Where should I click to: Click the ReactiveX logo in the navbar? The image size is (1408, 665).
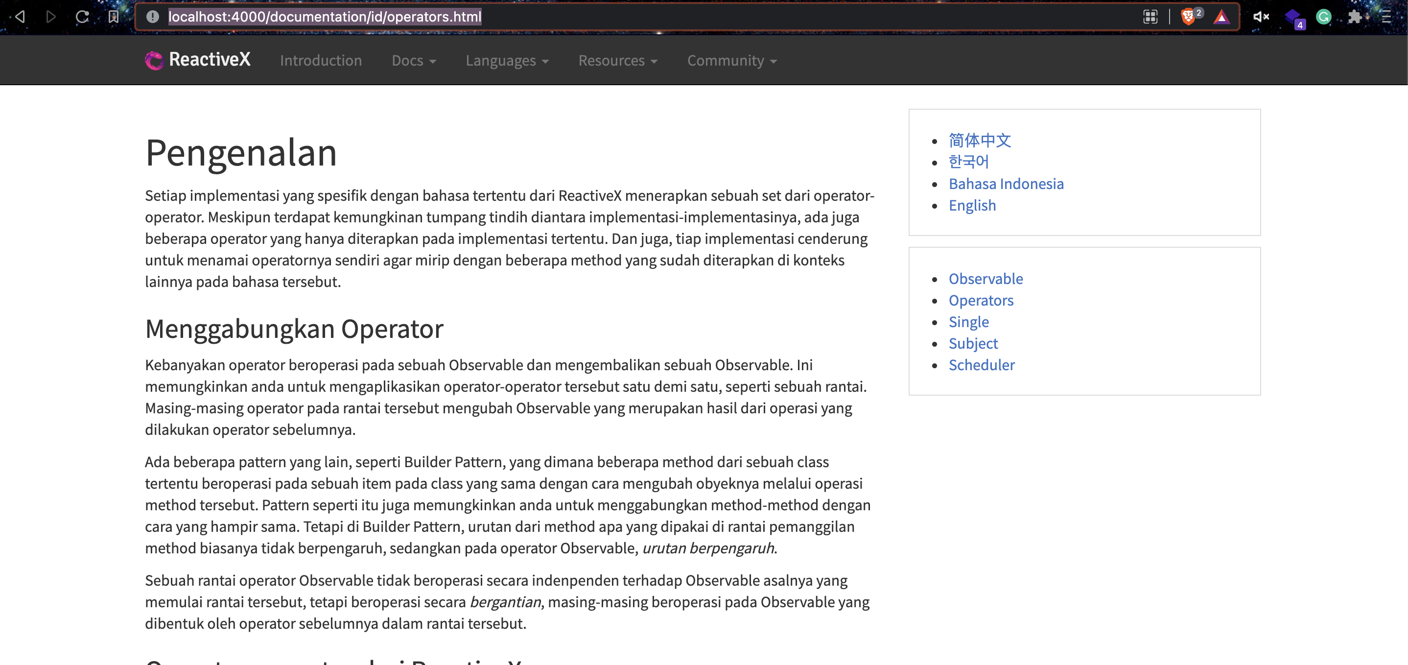(x=197, y=60)
